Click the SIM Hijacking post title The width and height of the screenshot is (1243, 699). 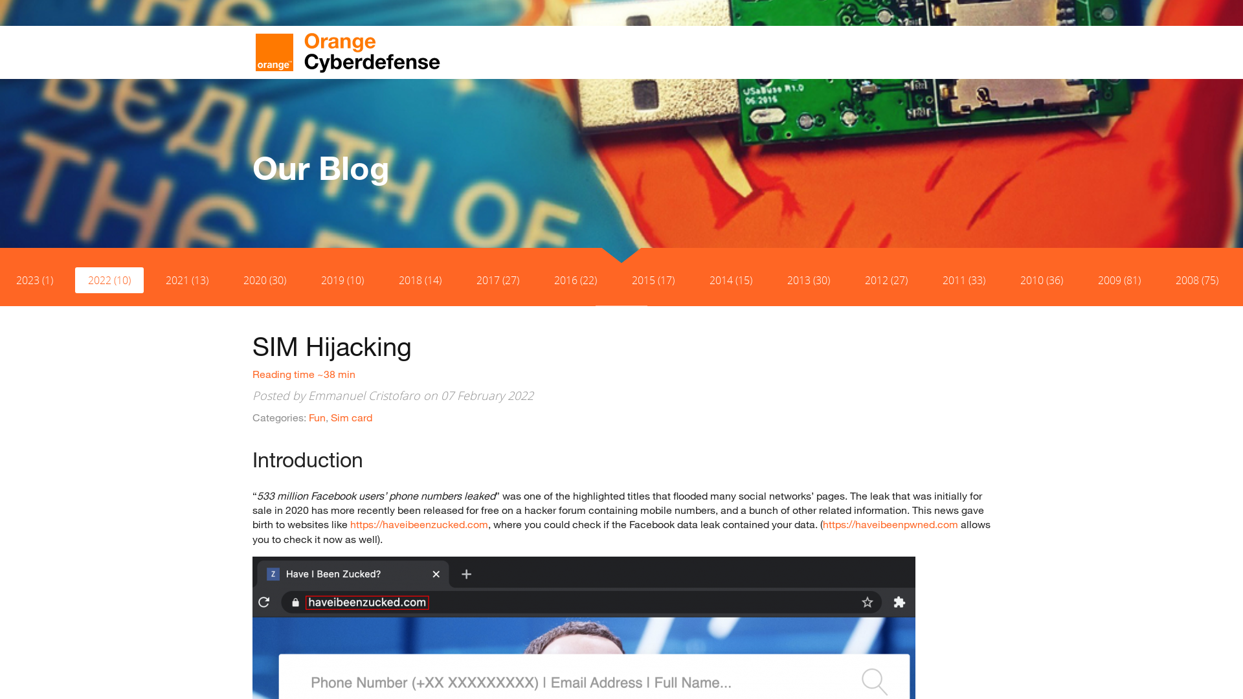pos(331,348)
